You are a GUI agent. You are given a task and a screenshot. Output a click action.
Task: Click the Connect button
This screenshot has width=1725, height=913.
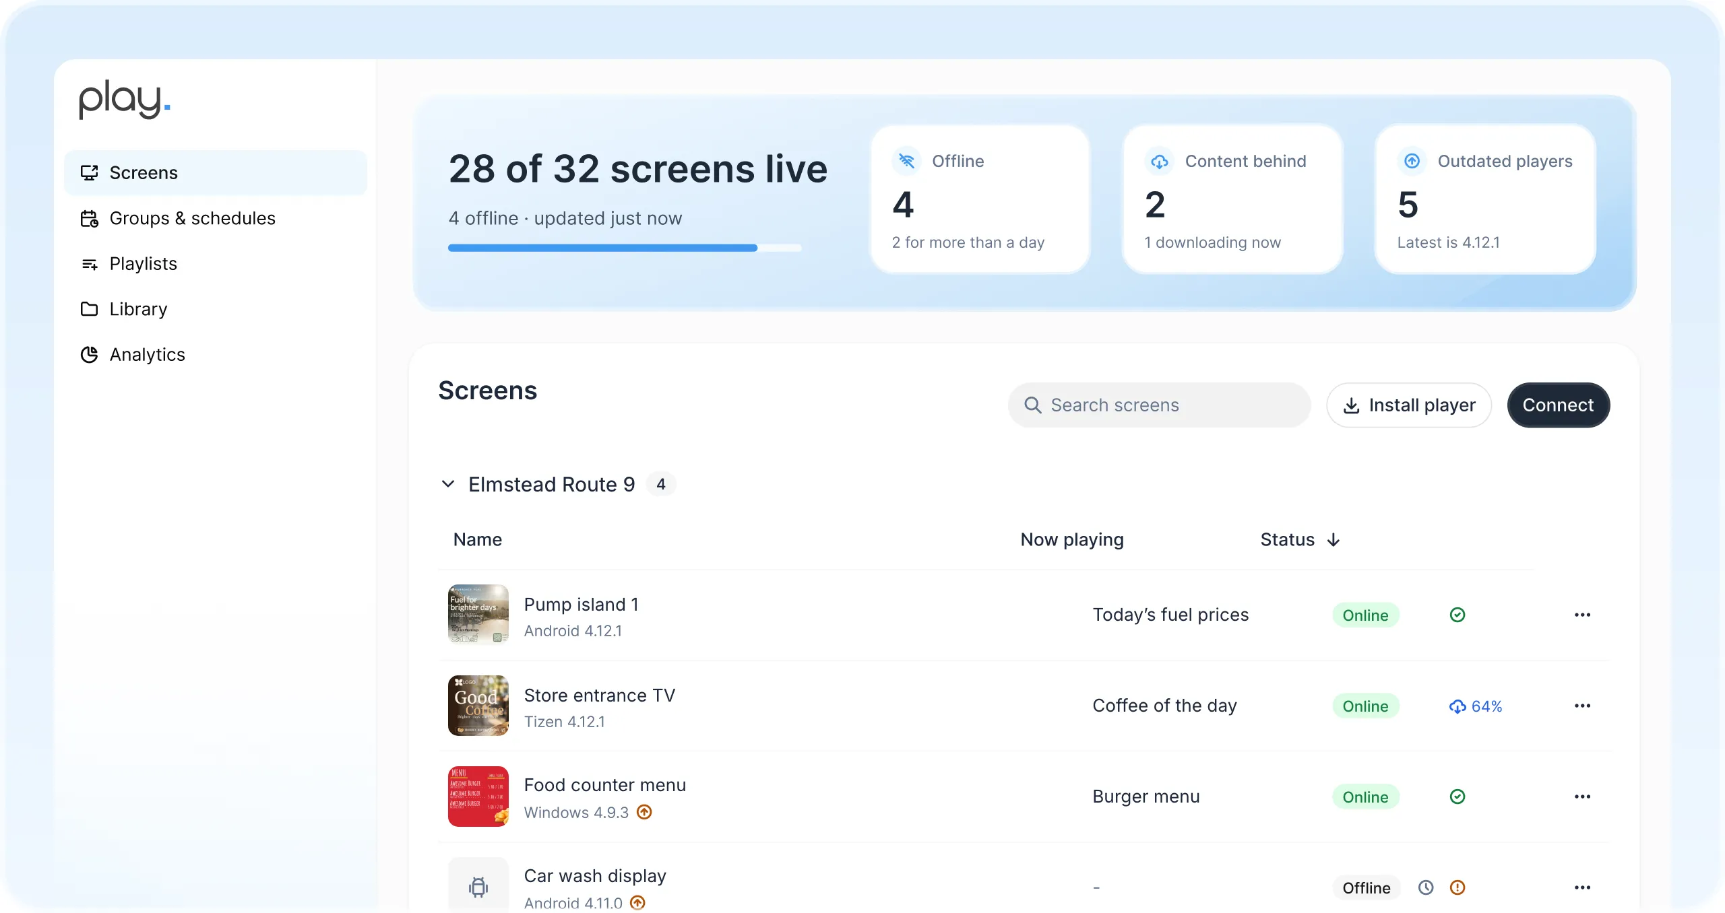pyautogui.click(x=1558, y=405)
